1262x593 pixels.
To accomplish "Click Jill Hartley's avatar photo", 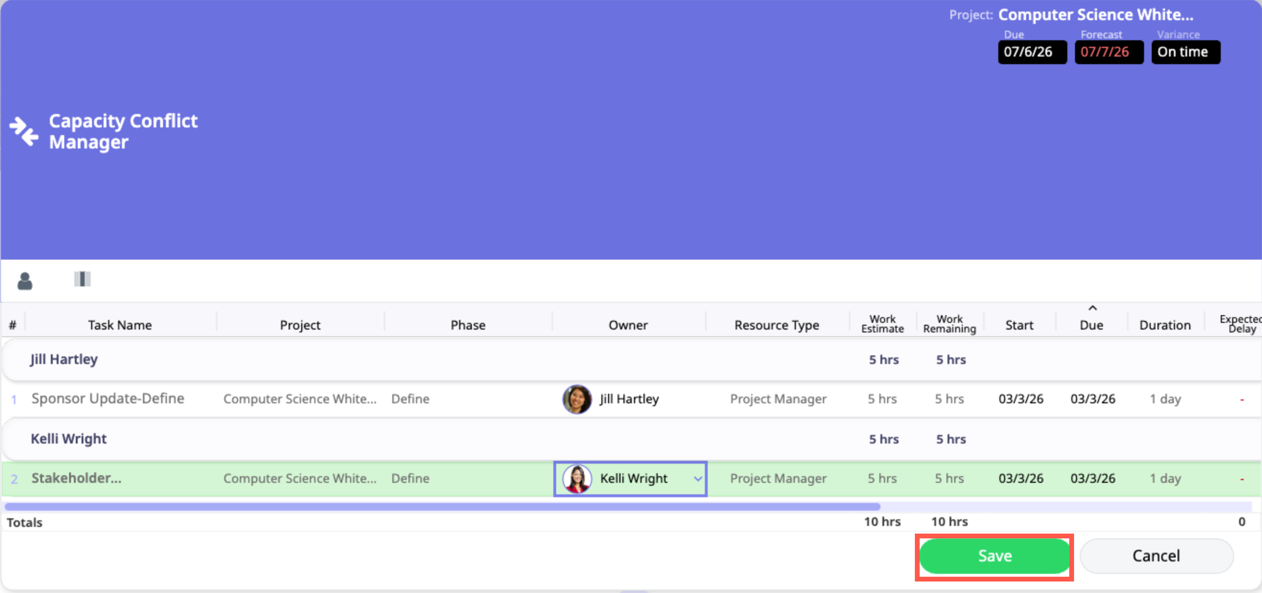I will tap(577, 399).
